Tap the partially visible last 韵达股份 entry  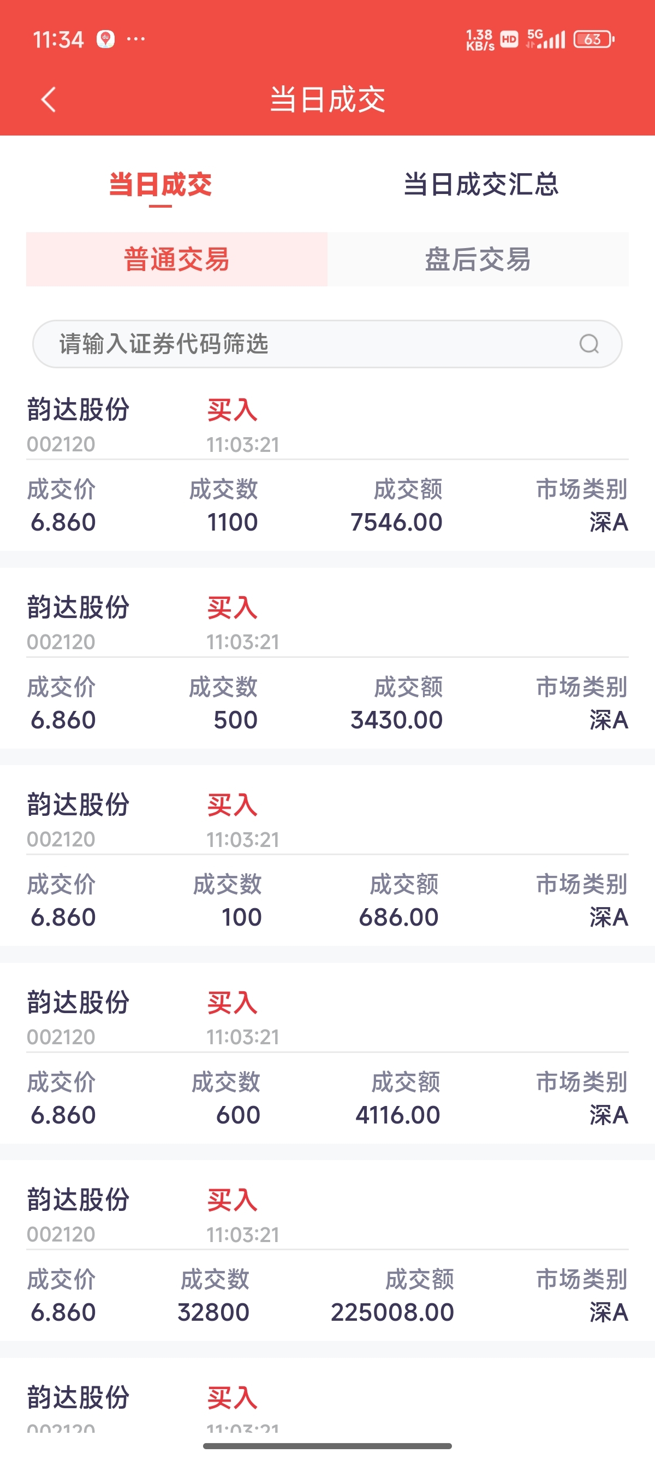pos(327,1404)
